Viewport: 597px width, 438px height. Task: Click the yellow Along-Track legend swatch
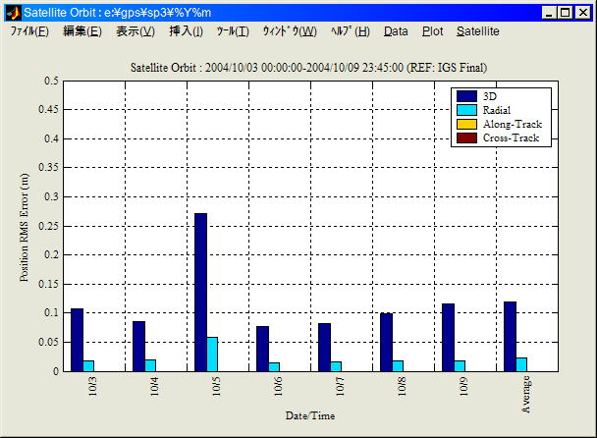pyautogui.click(x=466, y=124)
